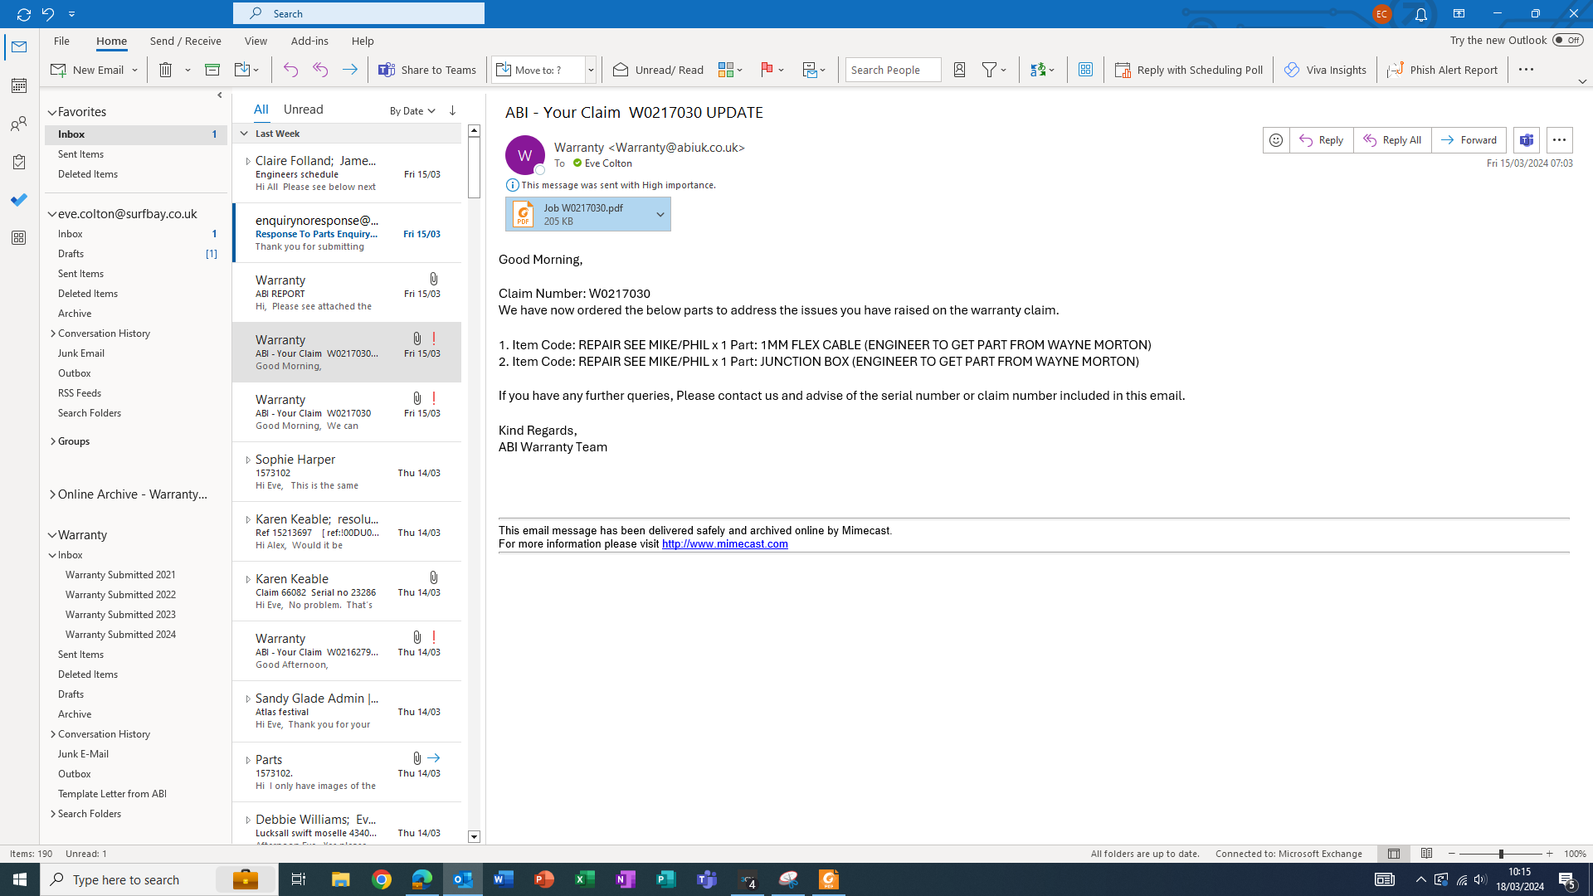Click the Teams icon in message header
Viewport: 1593px width, 896px height.
[1527, 140]
